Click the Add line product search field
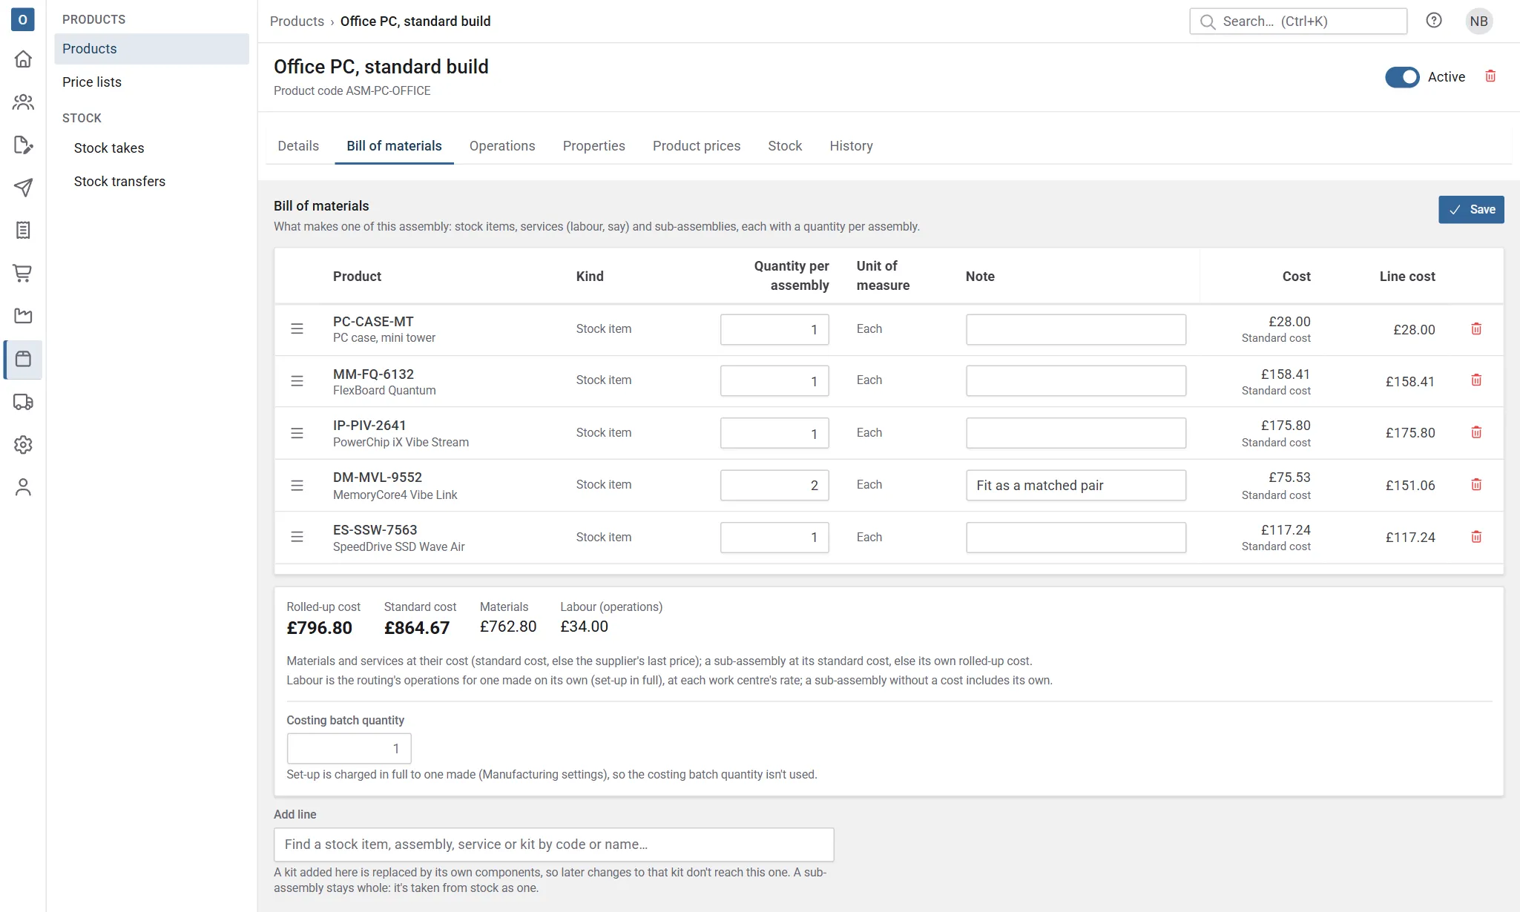The width and height of the screenshot is (1520, 912). coord(554,845)
